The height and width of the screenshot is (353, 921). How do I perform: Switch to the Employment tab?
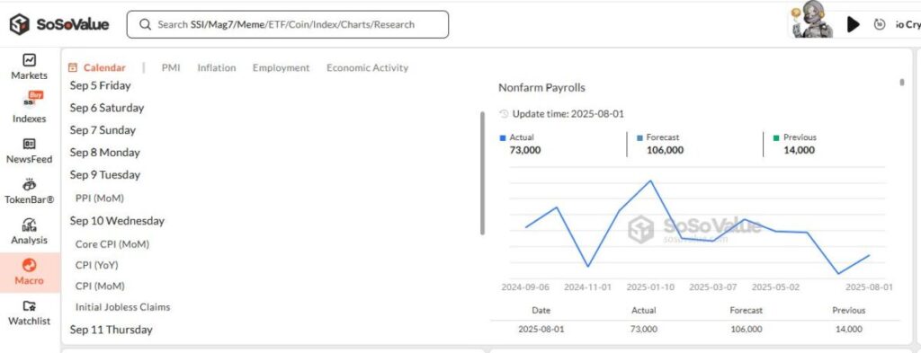[x=281, y=67]
